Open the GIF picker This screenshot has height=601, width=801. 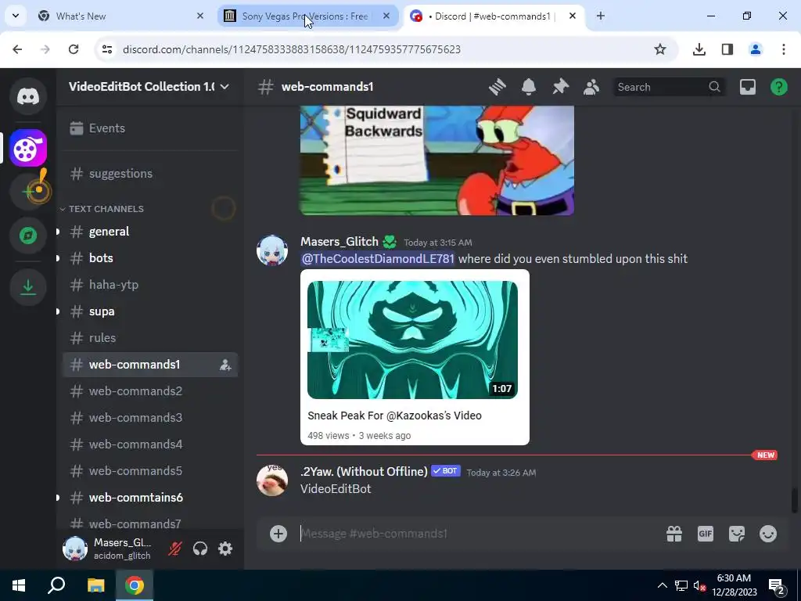click(x=706, y=534)
